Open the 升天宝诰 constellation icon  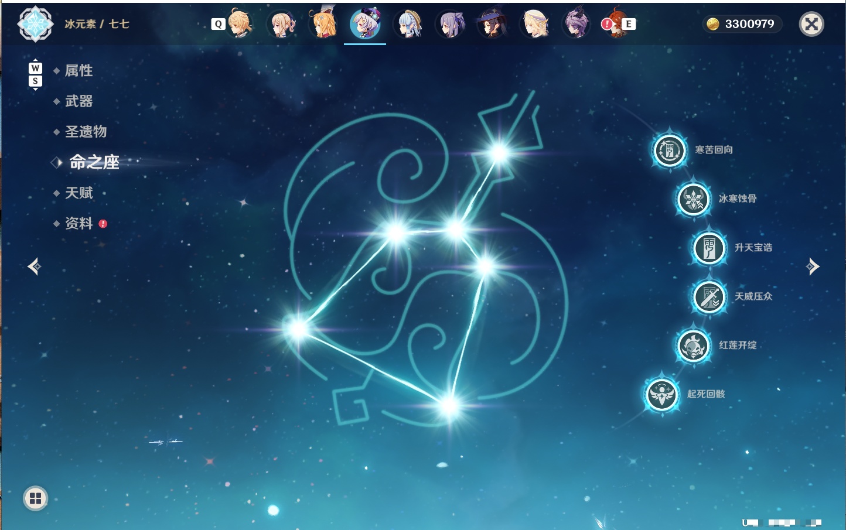tap(709, 248)
